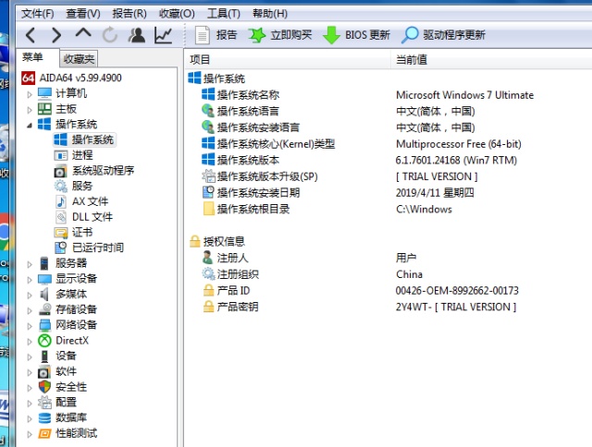Go back with the left arrow icon
Screen dimensions: 592x447
pos(31,35)
